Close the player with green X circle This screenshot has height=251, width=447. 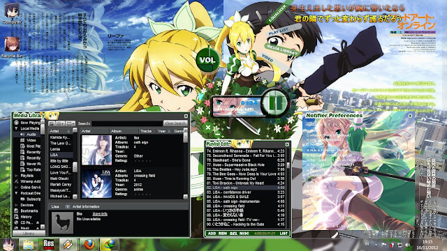[208, 127]
